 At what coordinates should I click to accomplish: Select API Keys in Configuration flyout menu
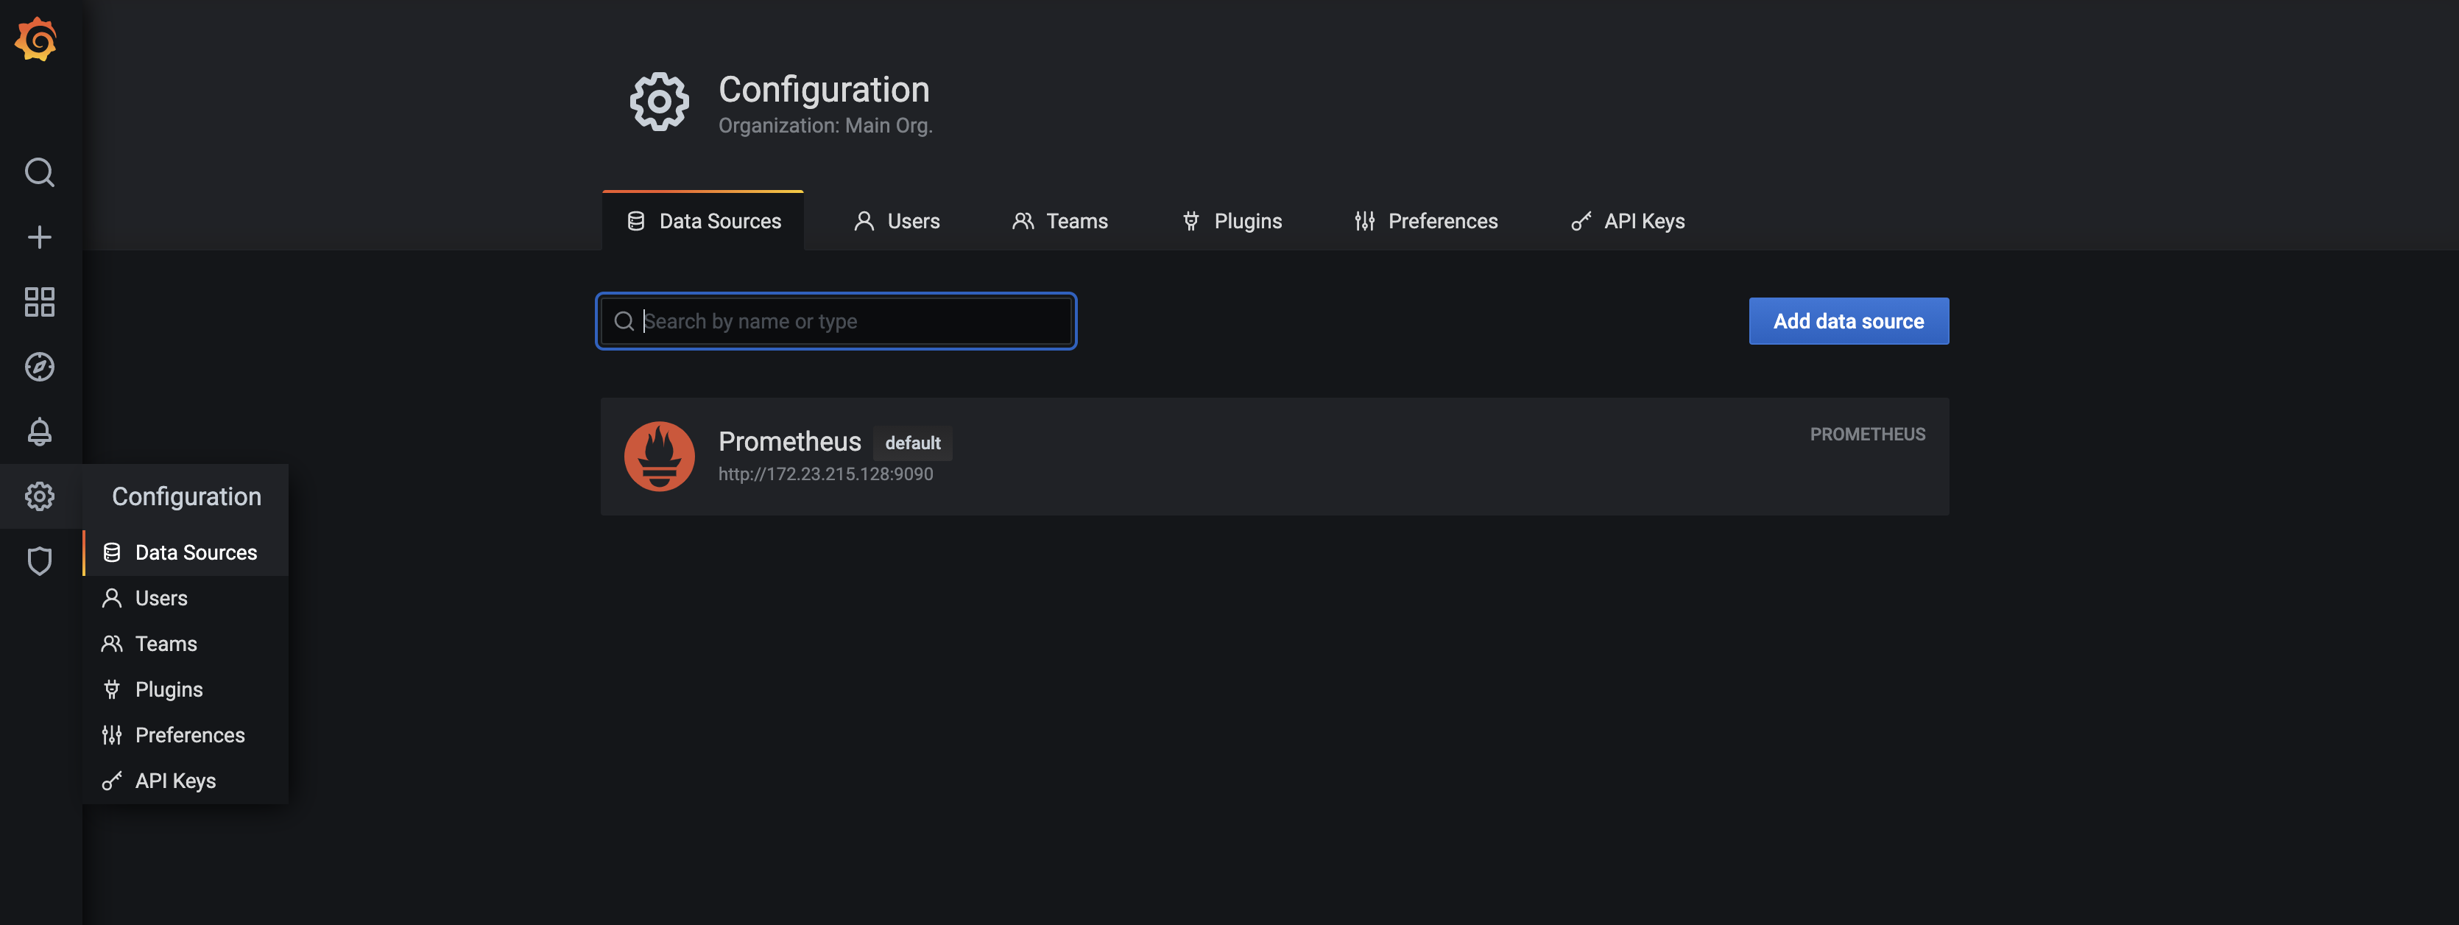186,781
